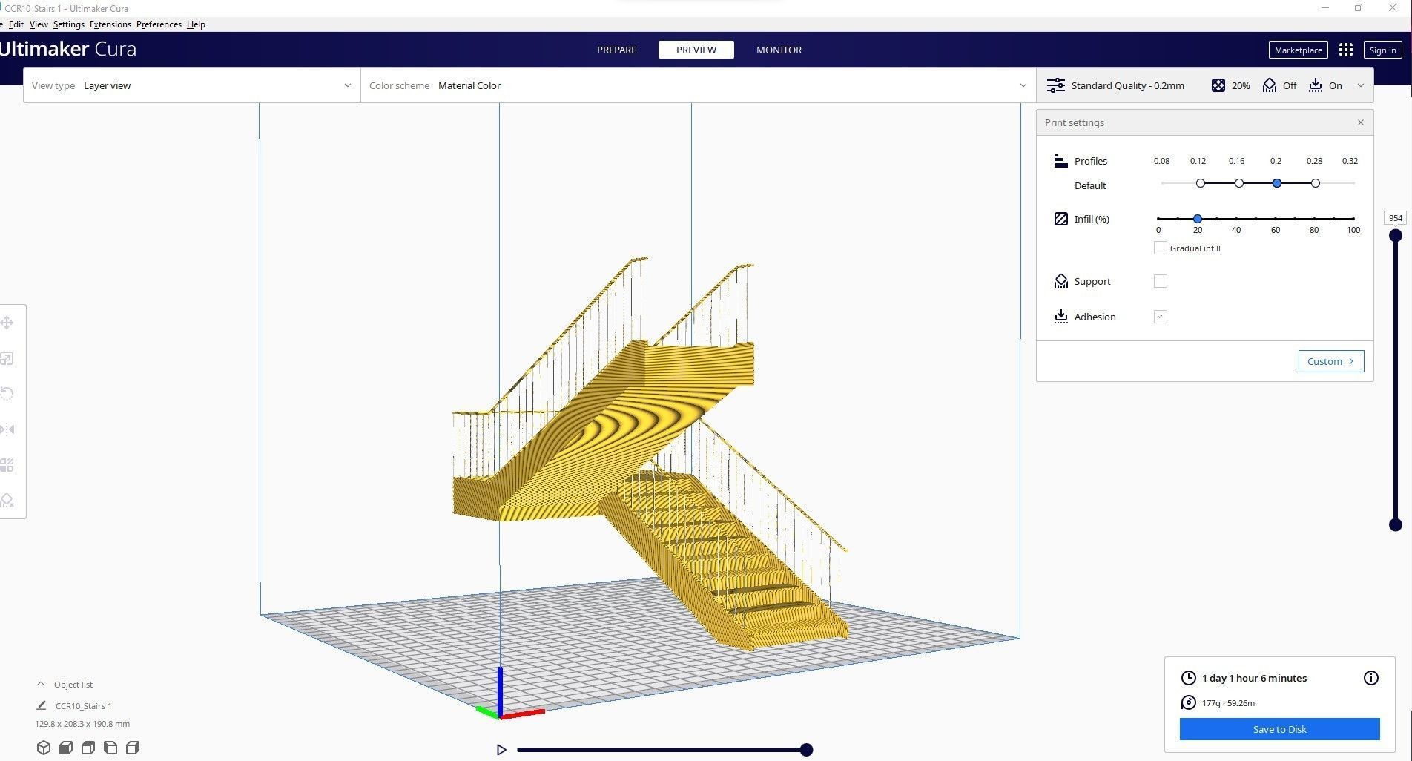This screenshot has width=1412, height=761.
Task: Select the Rotate tool in left toolbar
Action: [7, 394]
